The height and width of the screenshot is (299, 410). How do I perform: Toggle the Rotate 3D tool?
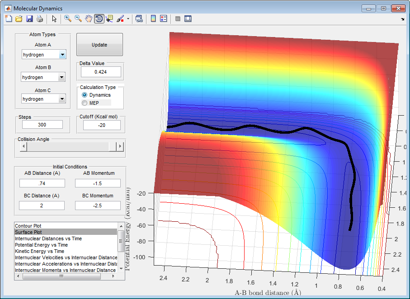[x=99, y=19]
